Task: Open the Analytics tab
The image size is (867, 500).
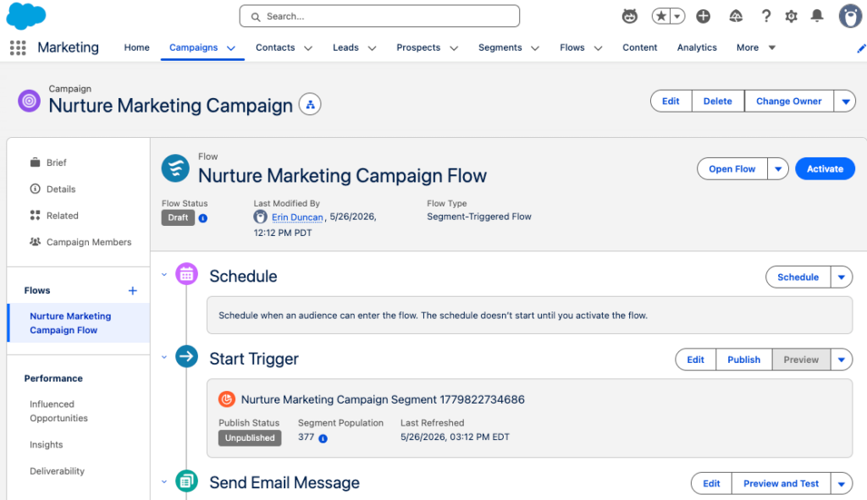Action: pos(697,47)
